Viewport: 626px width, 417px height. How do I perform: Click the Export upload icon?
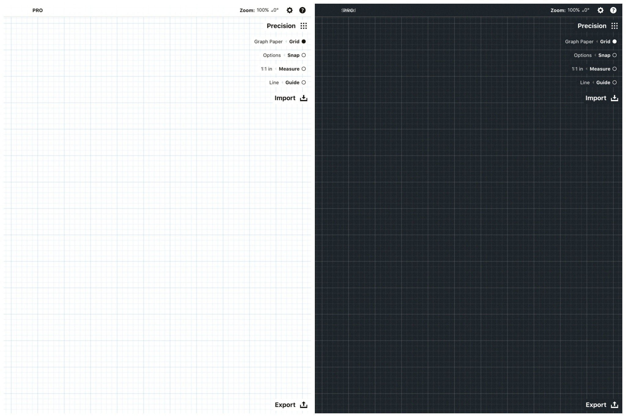click(304, 404)
